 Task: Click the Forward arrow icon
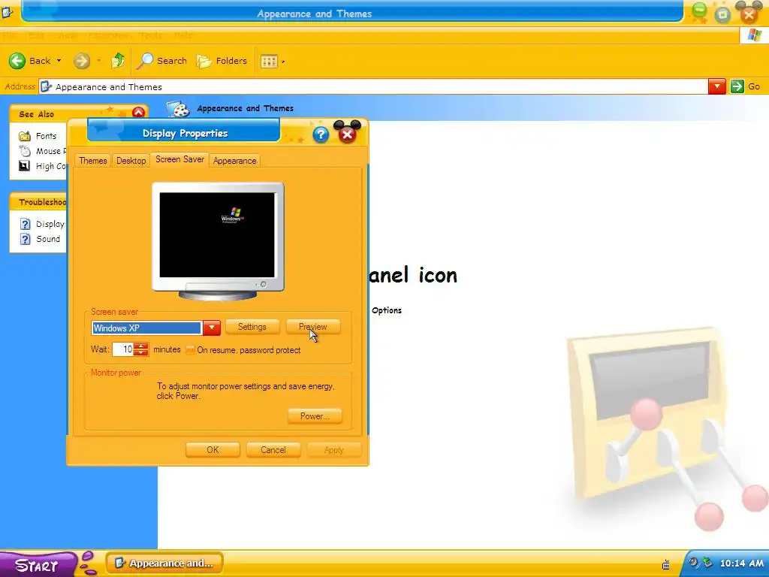point(81,61)
